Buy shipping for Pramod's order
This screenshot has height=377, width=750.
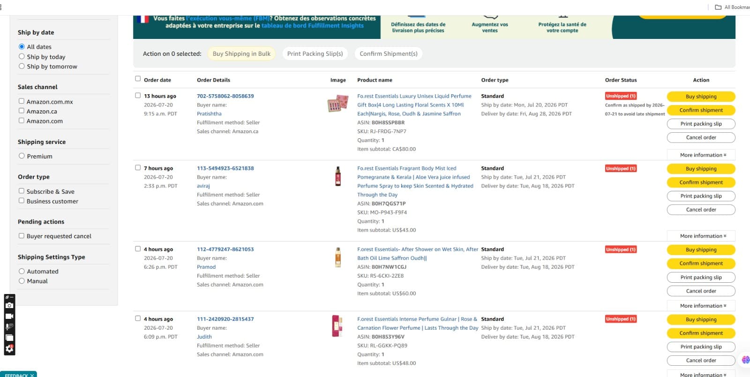pyautogui.click(x=701, y=250)
